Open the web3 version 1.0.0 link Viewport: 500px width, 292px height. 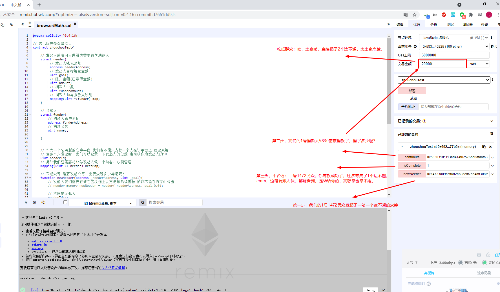tap(47, 241)
